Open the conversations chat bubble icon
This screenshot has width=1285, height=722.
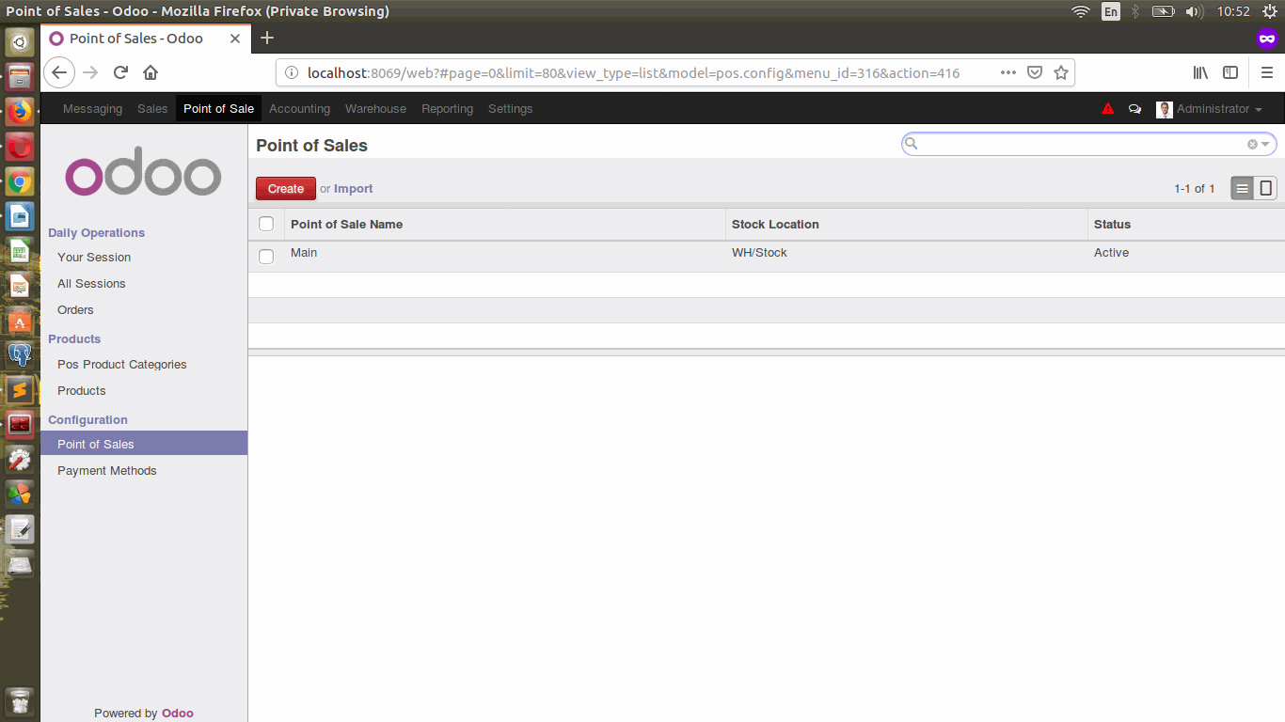(x=1134, y=109)
